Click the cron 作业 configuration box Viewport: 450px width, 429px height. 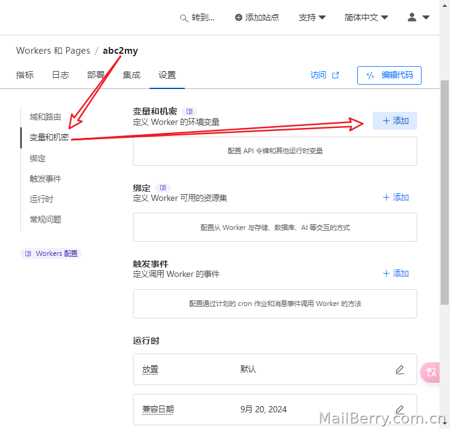click(275, 304)
